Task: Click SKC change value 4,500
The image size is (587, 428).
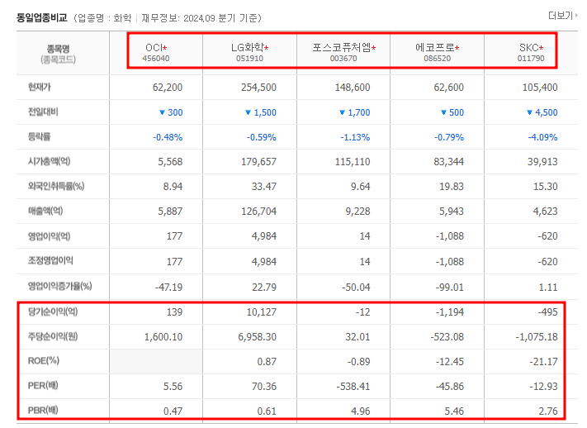Action: tap(547, 112)
